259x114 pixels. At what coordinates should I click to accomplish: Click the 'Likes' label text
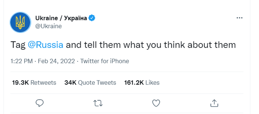152,82
